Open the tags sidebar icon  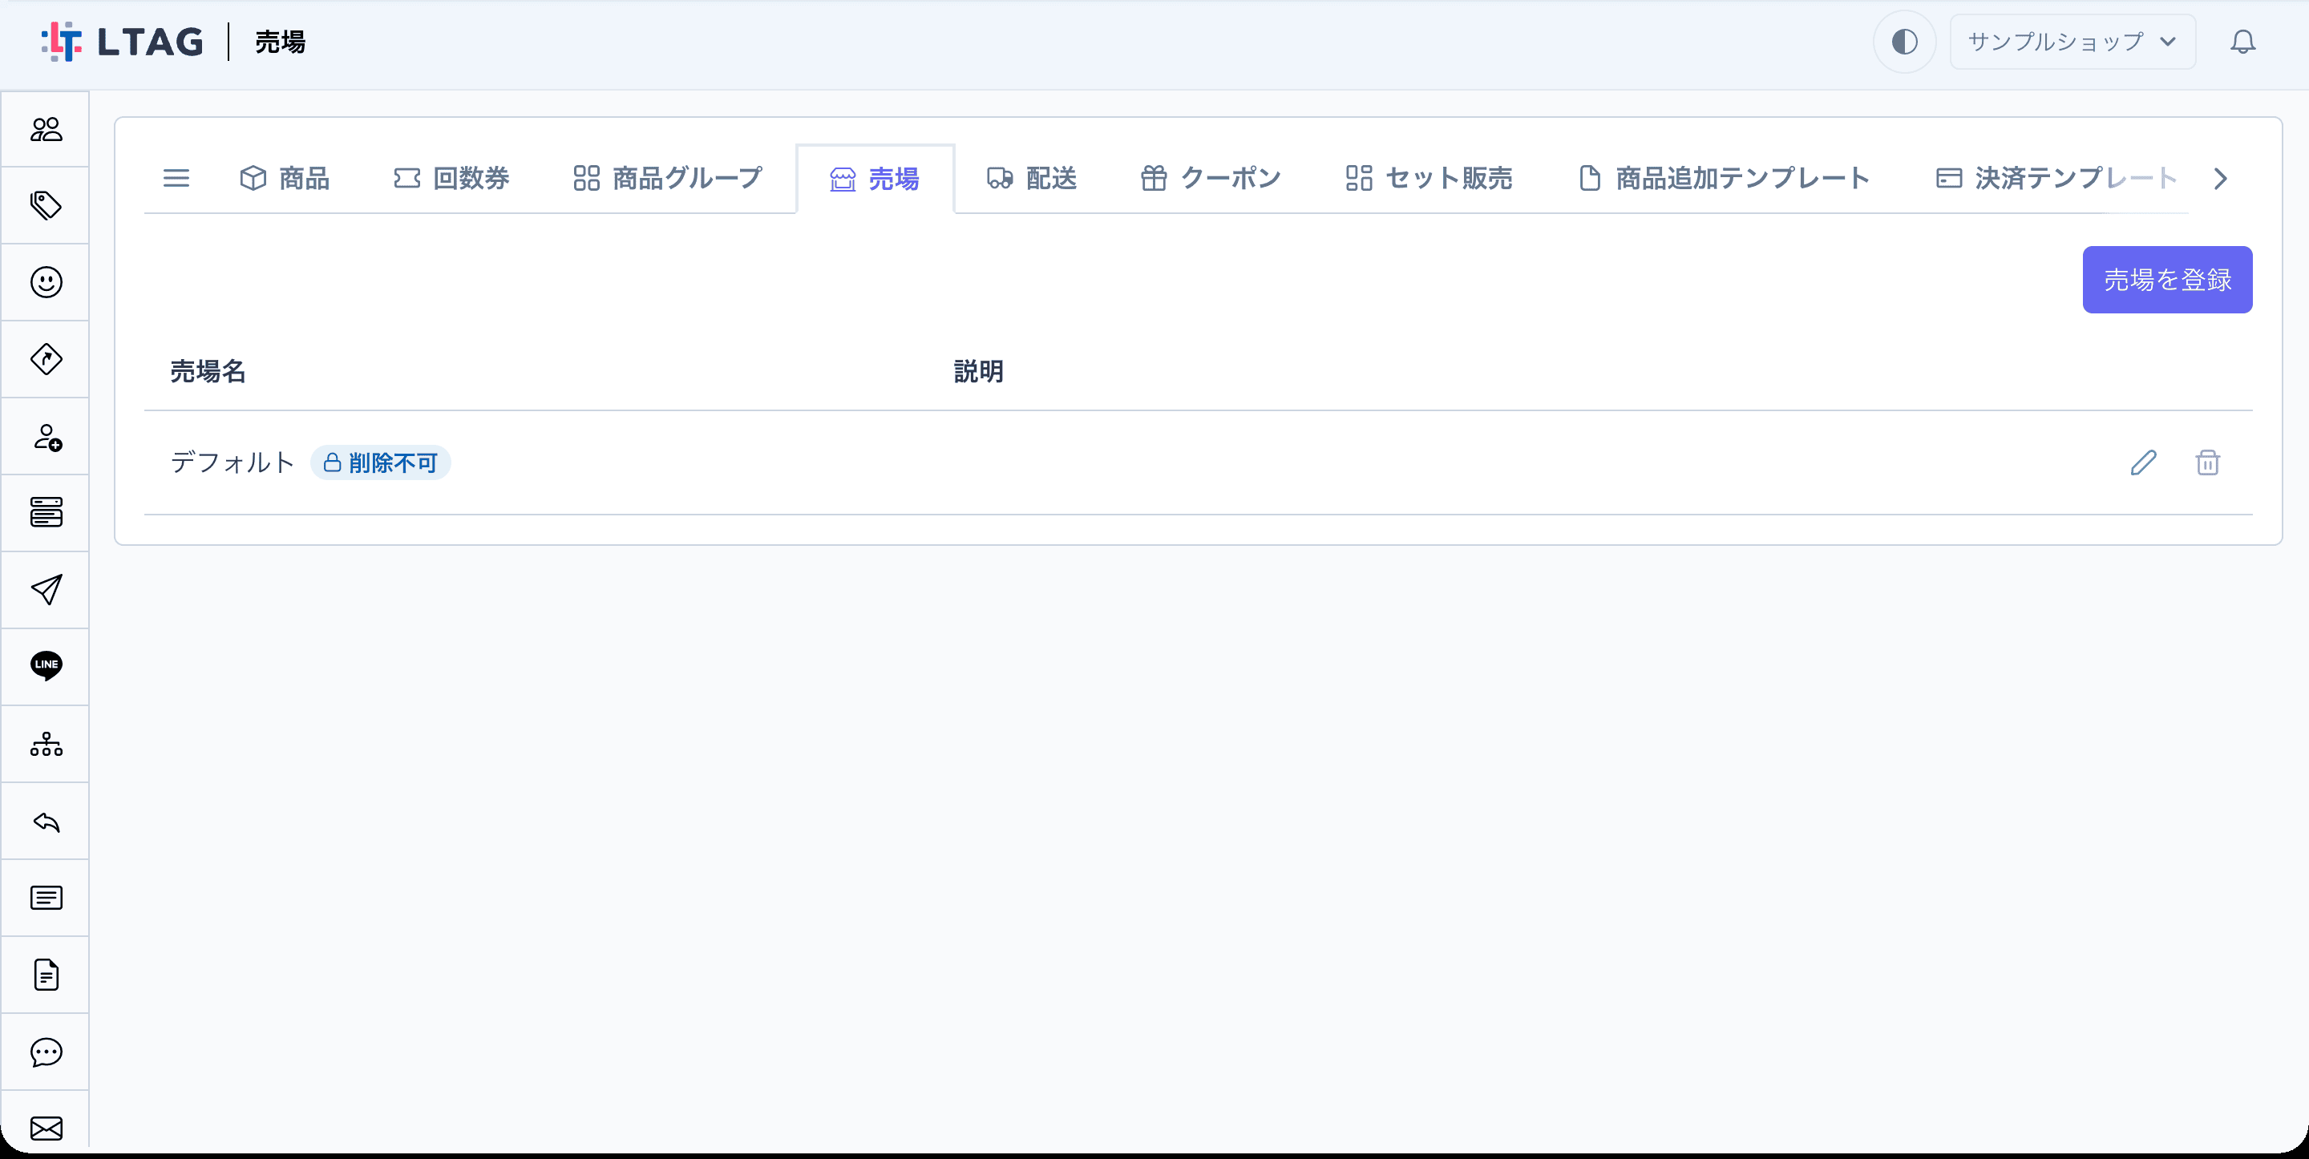tap(46, 205)
